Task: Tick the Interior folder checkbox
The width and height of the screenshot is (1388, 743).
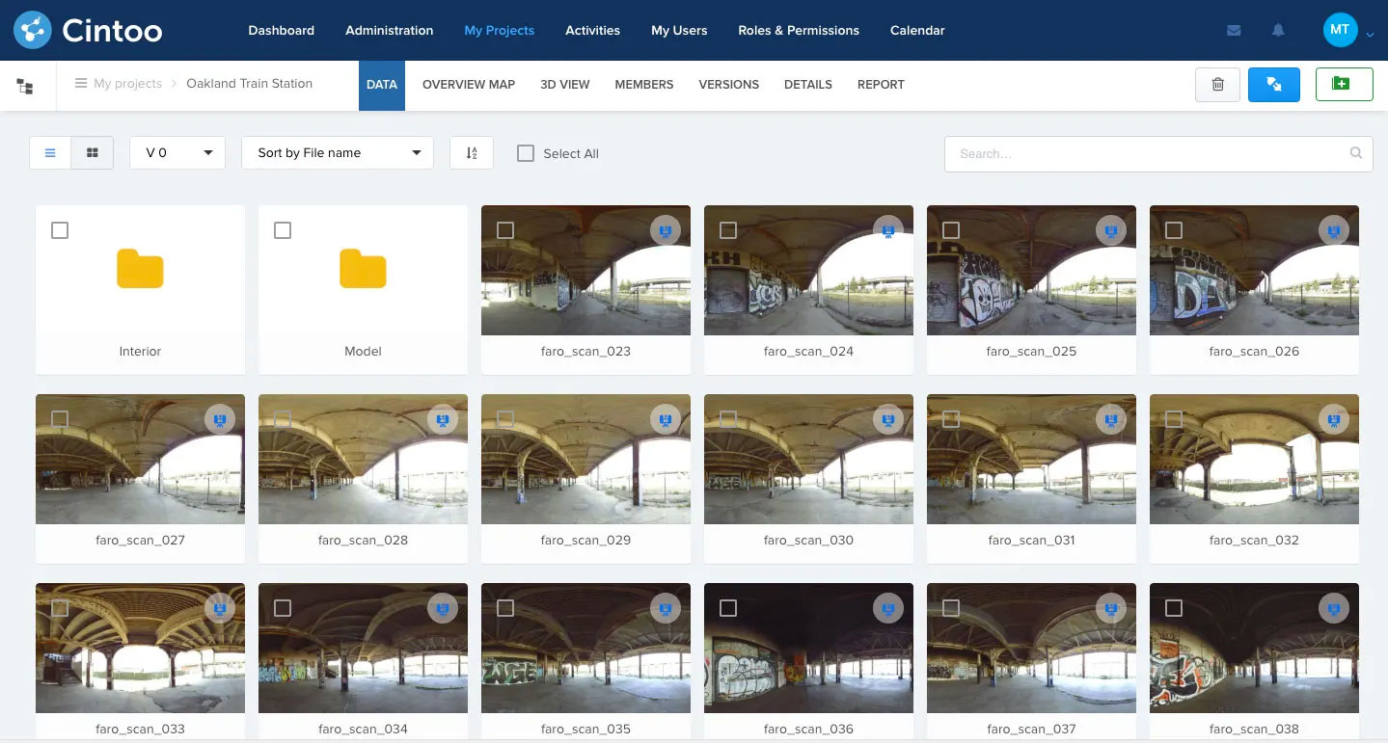Action: (x=60, y=230)
